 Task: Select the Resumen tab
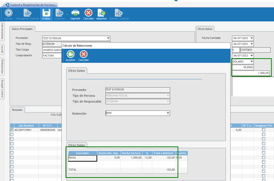click(17, 110)
